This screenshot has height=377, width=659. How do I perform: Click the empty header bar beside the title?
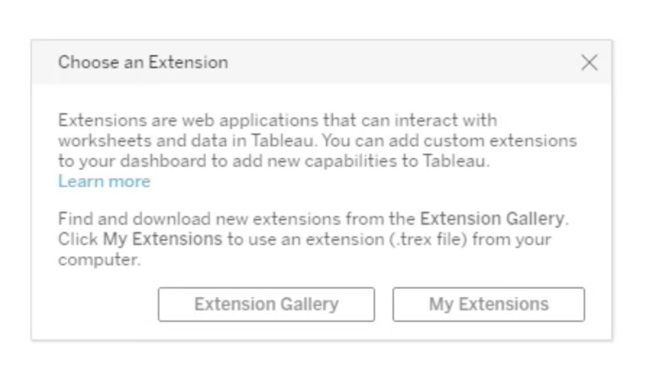coord(398,62)
